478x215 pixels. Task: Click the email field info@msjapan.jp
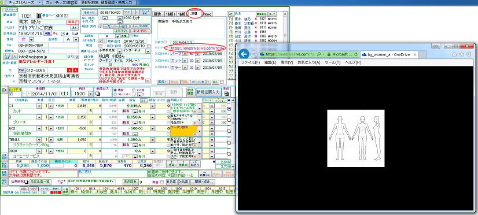click(x=42, y=57)
